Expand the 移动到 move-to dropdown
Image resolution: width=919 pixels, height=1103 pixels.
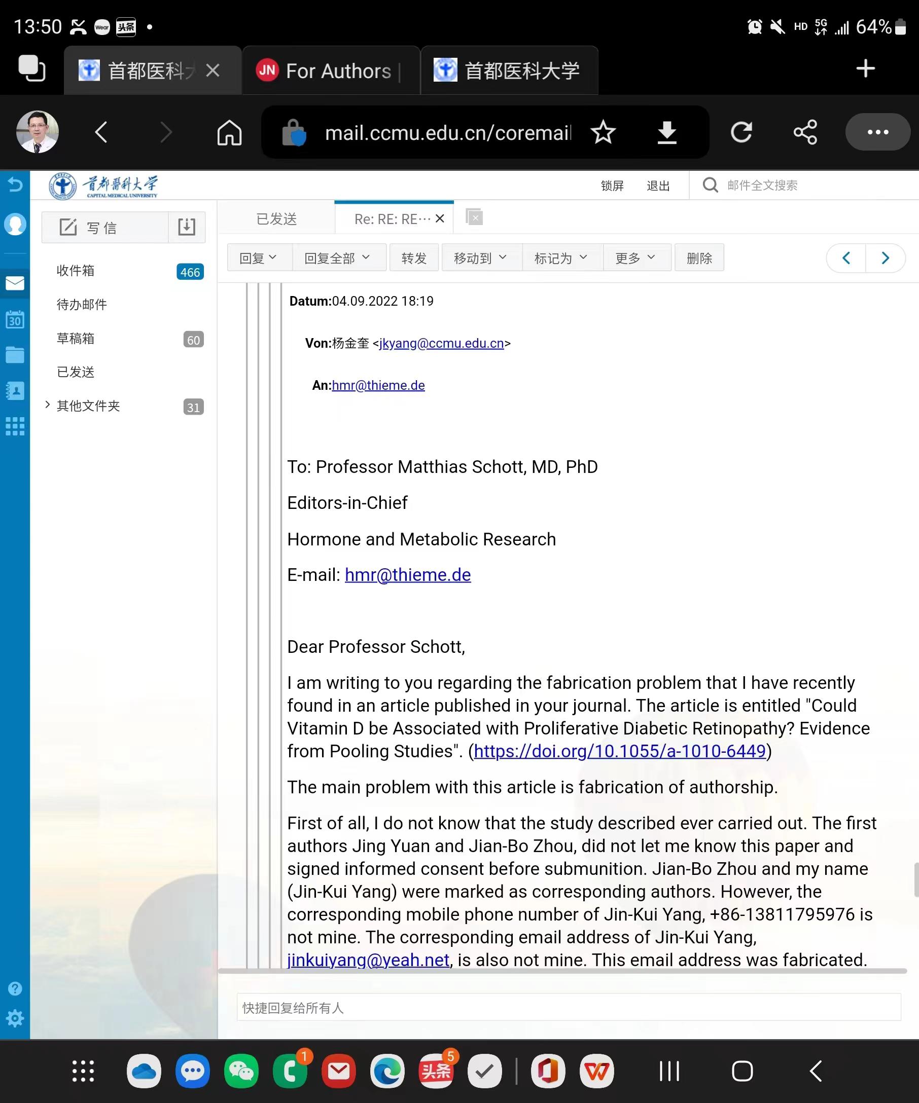click(x=481, y=258)
